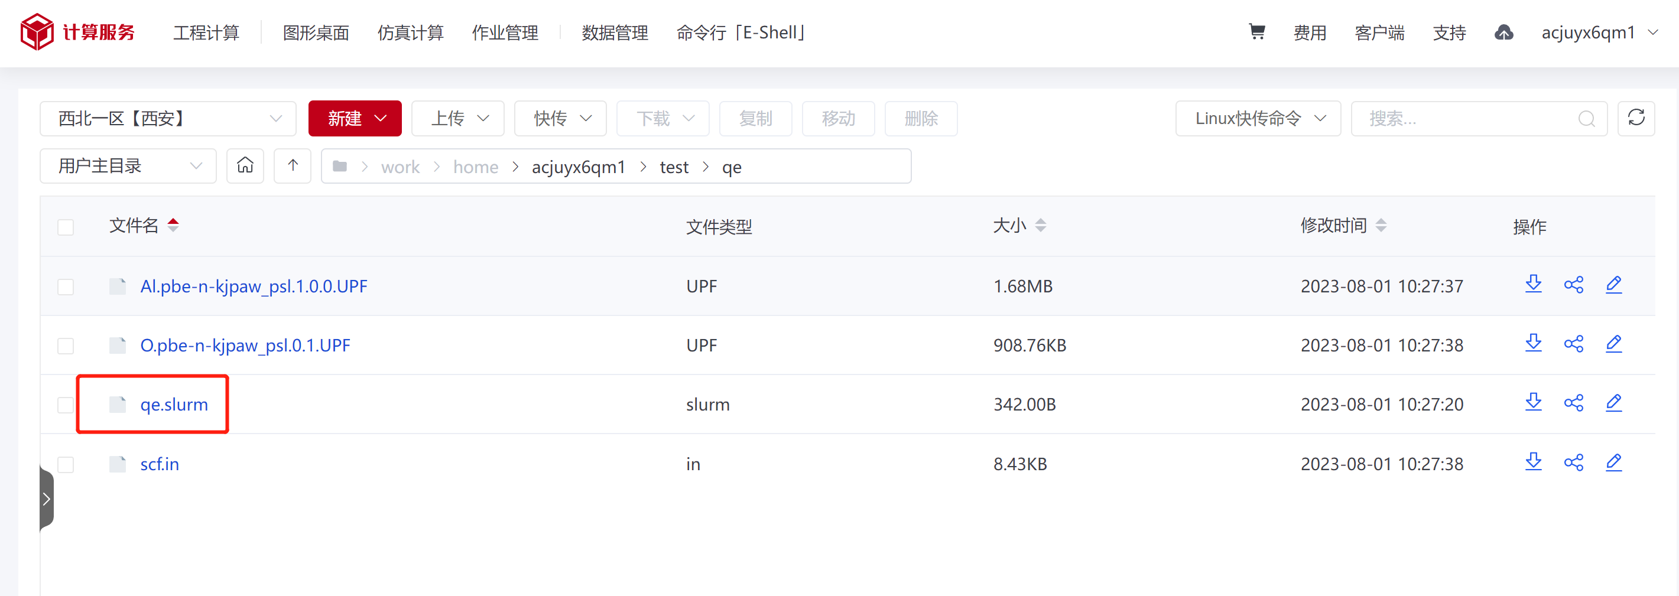Download the scf.in file

pos(1534,463)
